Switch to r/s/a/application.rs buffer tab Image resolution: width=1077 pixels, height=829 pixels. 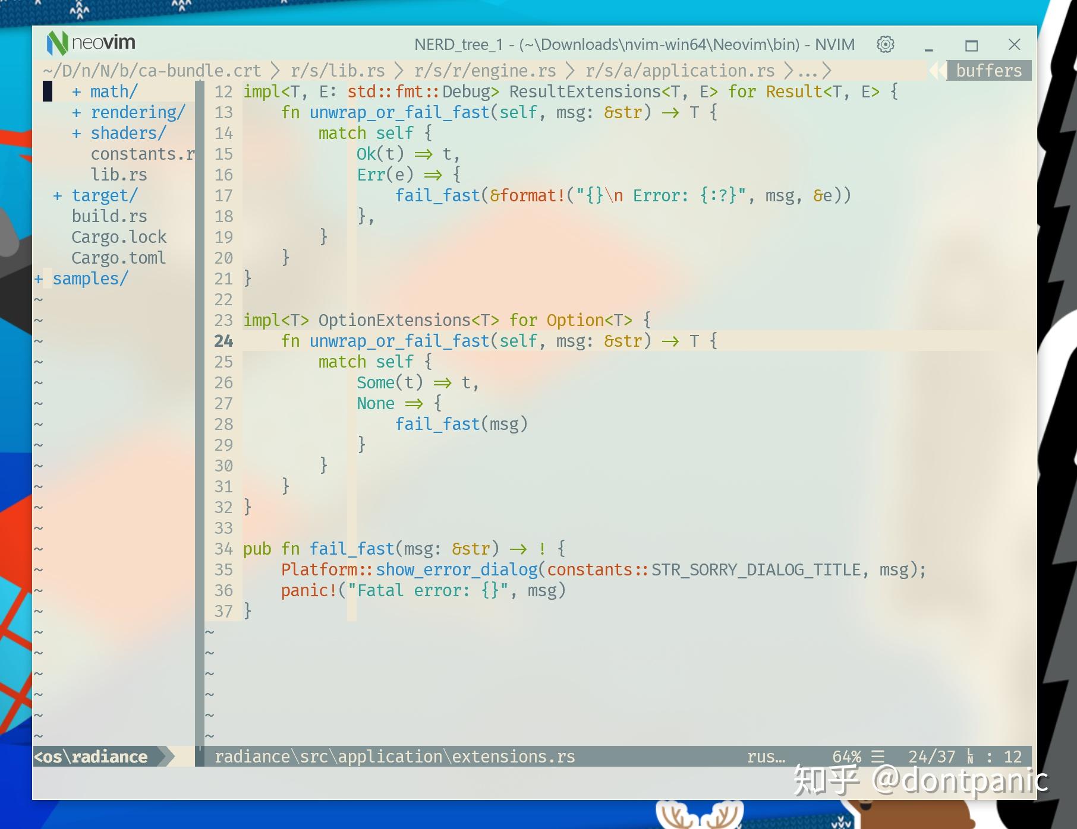click(680, 71)
